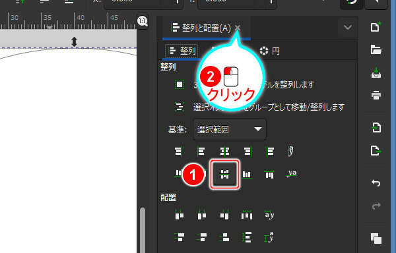The width and height of the screenshot is (396, 253).
Task: Align text anchors horizontally
Action: [291, 151]
